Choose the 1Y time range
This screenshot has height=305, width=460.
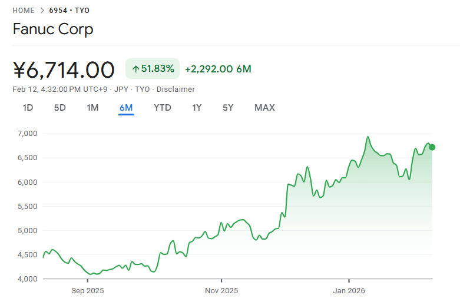pos(197,107)
